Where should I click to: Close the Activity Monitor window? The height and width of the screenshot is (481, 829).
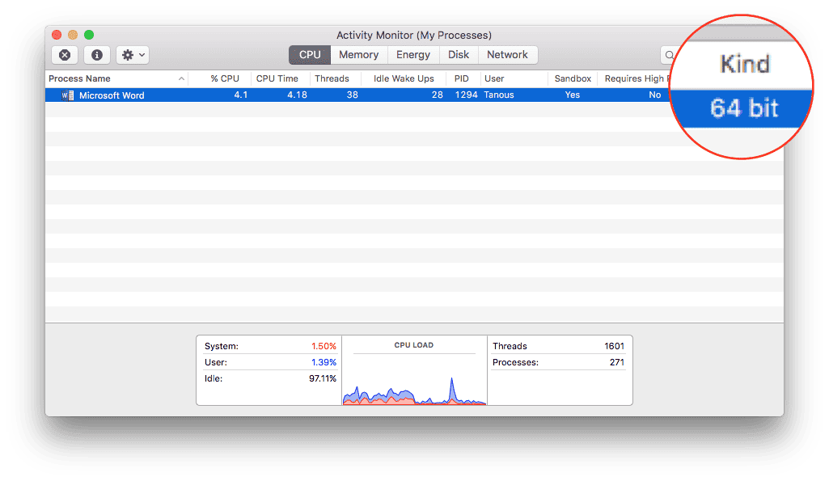tap(57, 35)
